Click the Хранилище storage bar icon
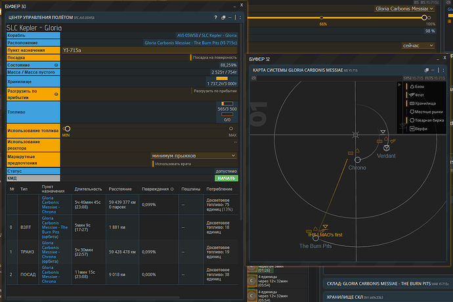This screenshot has width=453, height=302. point(221,79)
